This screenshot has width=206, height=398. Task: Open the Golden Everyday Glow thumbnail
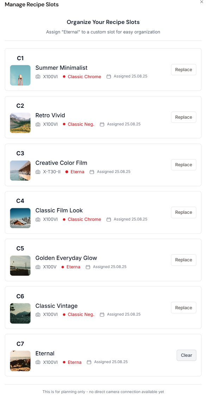[x=20, y=266]
